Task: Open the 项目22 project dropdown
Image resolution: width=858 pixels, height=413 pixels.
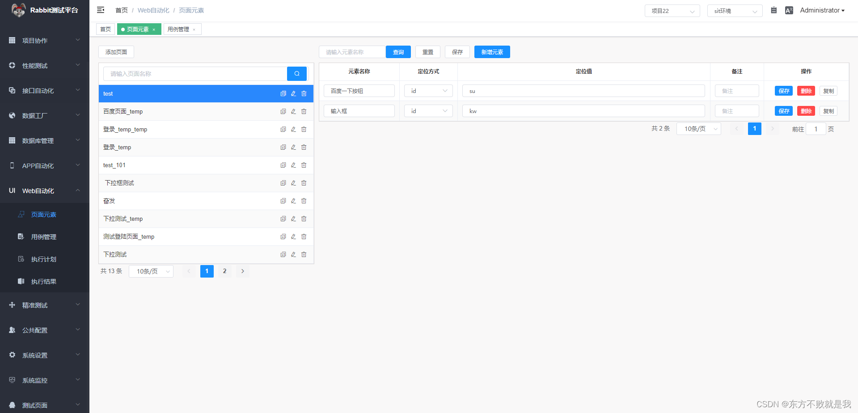Action: pos(672,11)
